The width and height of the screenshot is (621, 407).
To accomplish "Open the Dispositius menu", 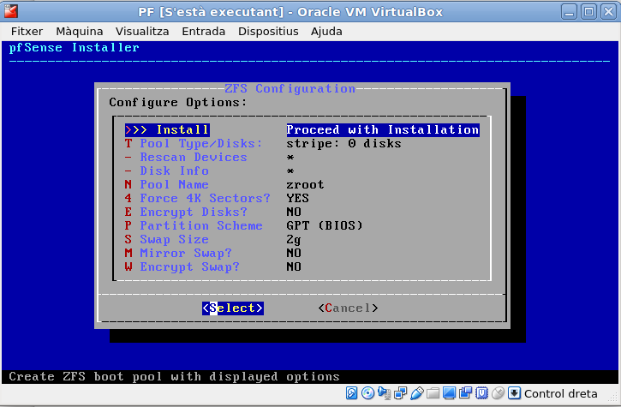I will click(268, 32).
